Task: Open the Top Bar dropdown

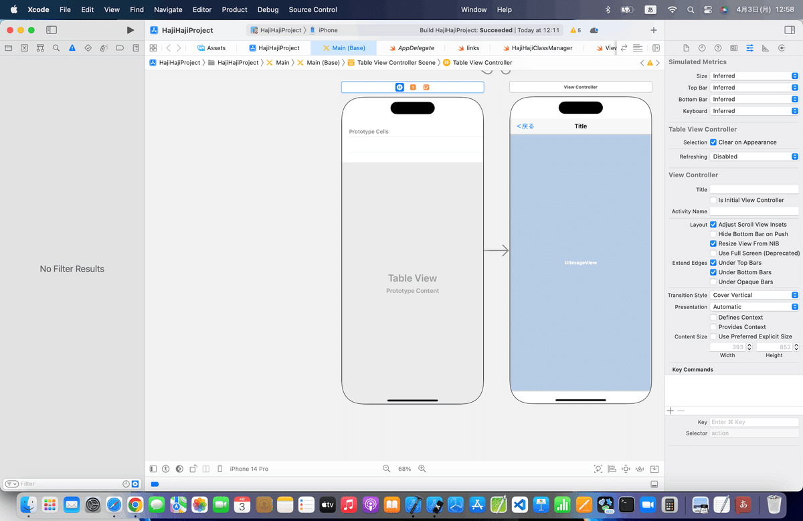Action: click(754, 88)
